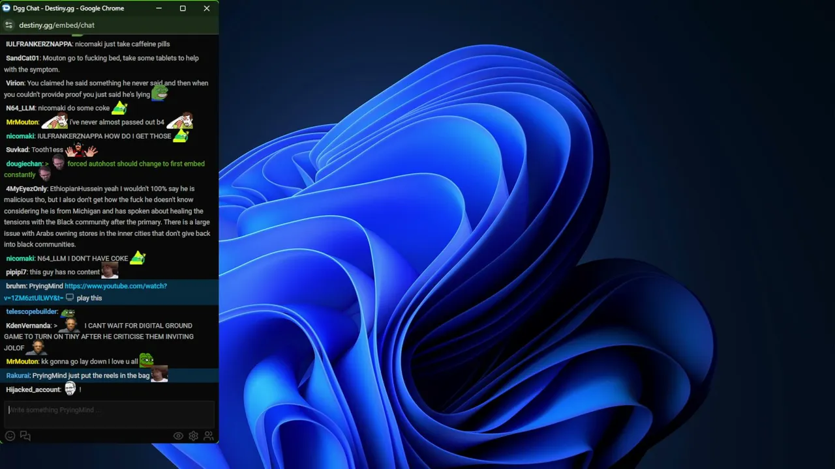Click PryingMind mention in bruhm's message
Viewport: 835px width, 469px height.
tap(46, 286)
